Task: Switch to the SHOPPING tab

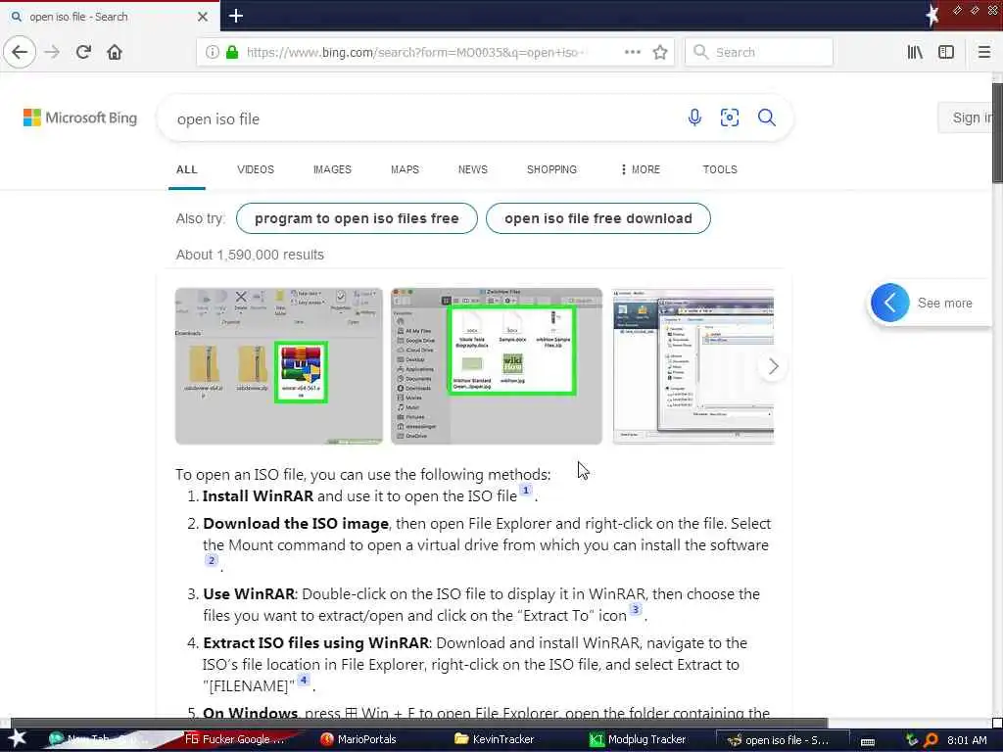Action: 551,169
